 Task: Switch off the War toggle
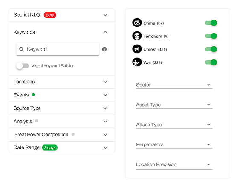click(x=211, y=62)
